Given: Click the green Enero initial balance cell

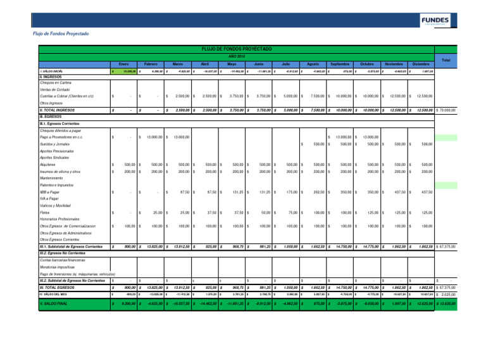Looking at the screenshot, I should pos(123,72).
